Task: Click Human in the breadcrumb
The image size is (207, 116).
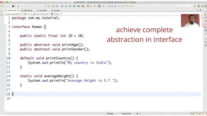Action: click(57, 14)
